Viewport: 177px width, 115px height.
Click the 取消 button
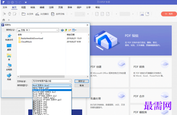(x=82, y=85)
